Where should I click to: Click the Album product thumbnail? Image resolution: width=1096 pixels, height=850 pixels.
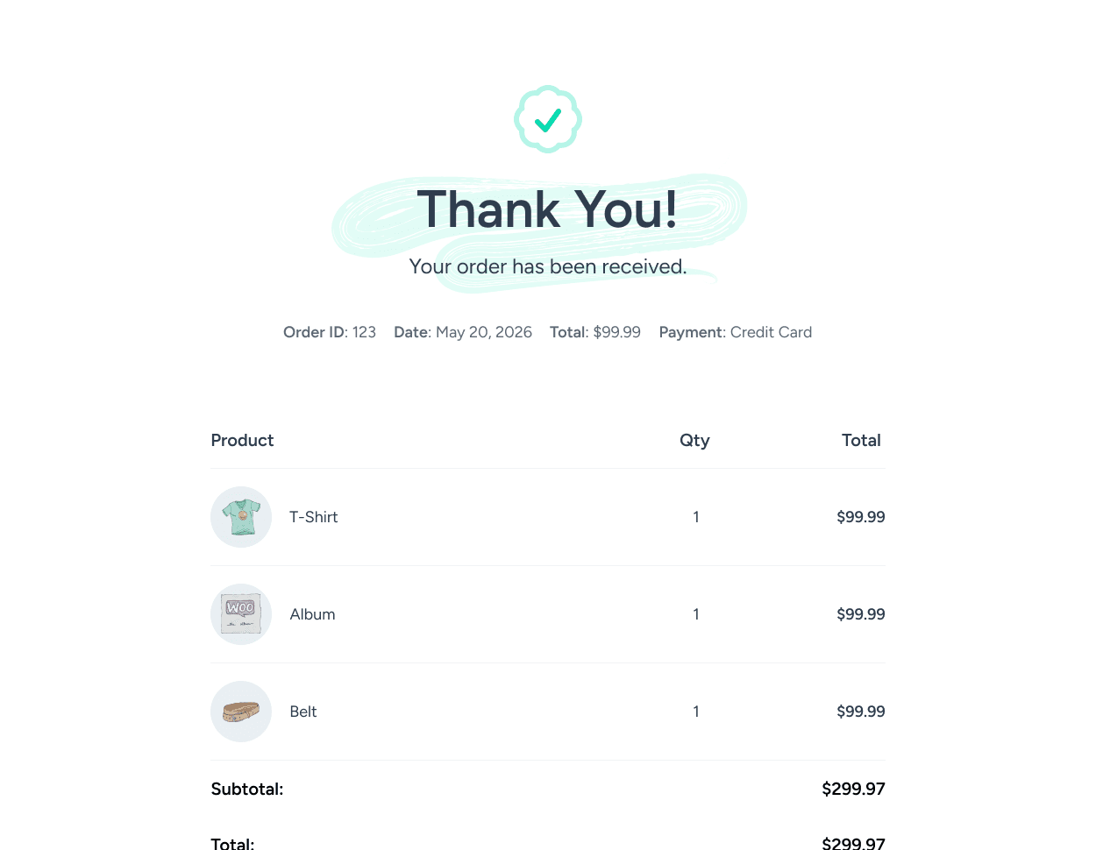[x=241, y=614]
